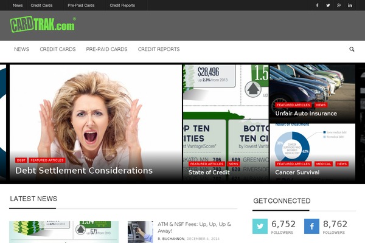This screenshot has width=365, height=243.
Task: Open the Debt Settlement Considerations headline
Action: click(x=84, y=171)
